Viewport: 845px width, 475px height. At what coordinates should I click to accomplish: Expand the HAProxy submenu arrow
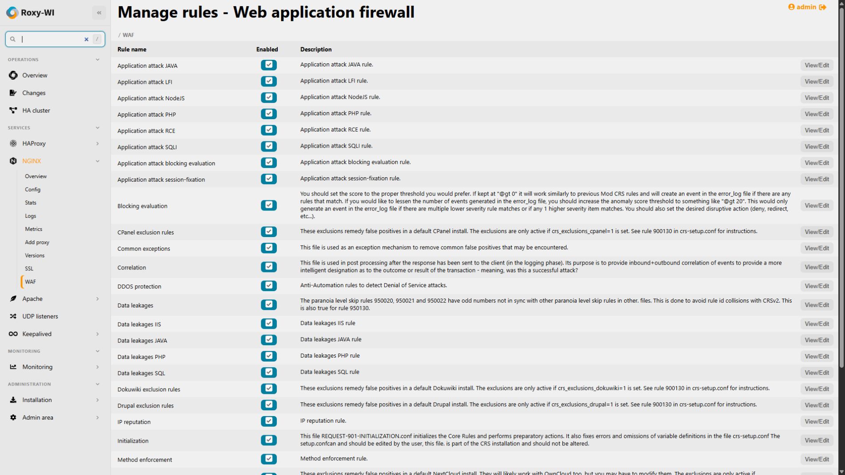(x=98, y=144)
